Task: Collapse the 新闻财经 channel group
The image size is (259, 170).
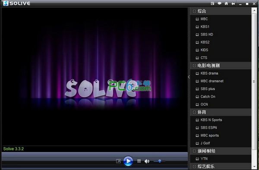Action: pyautogui.click(x=194, y=151)
